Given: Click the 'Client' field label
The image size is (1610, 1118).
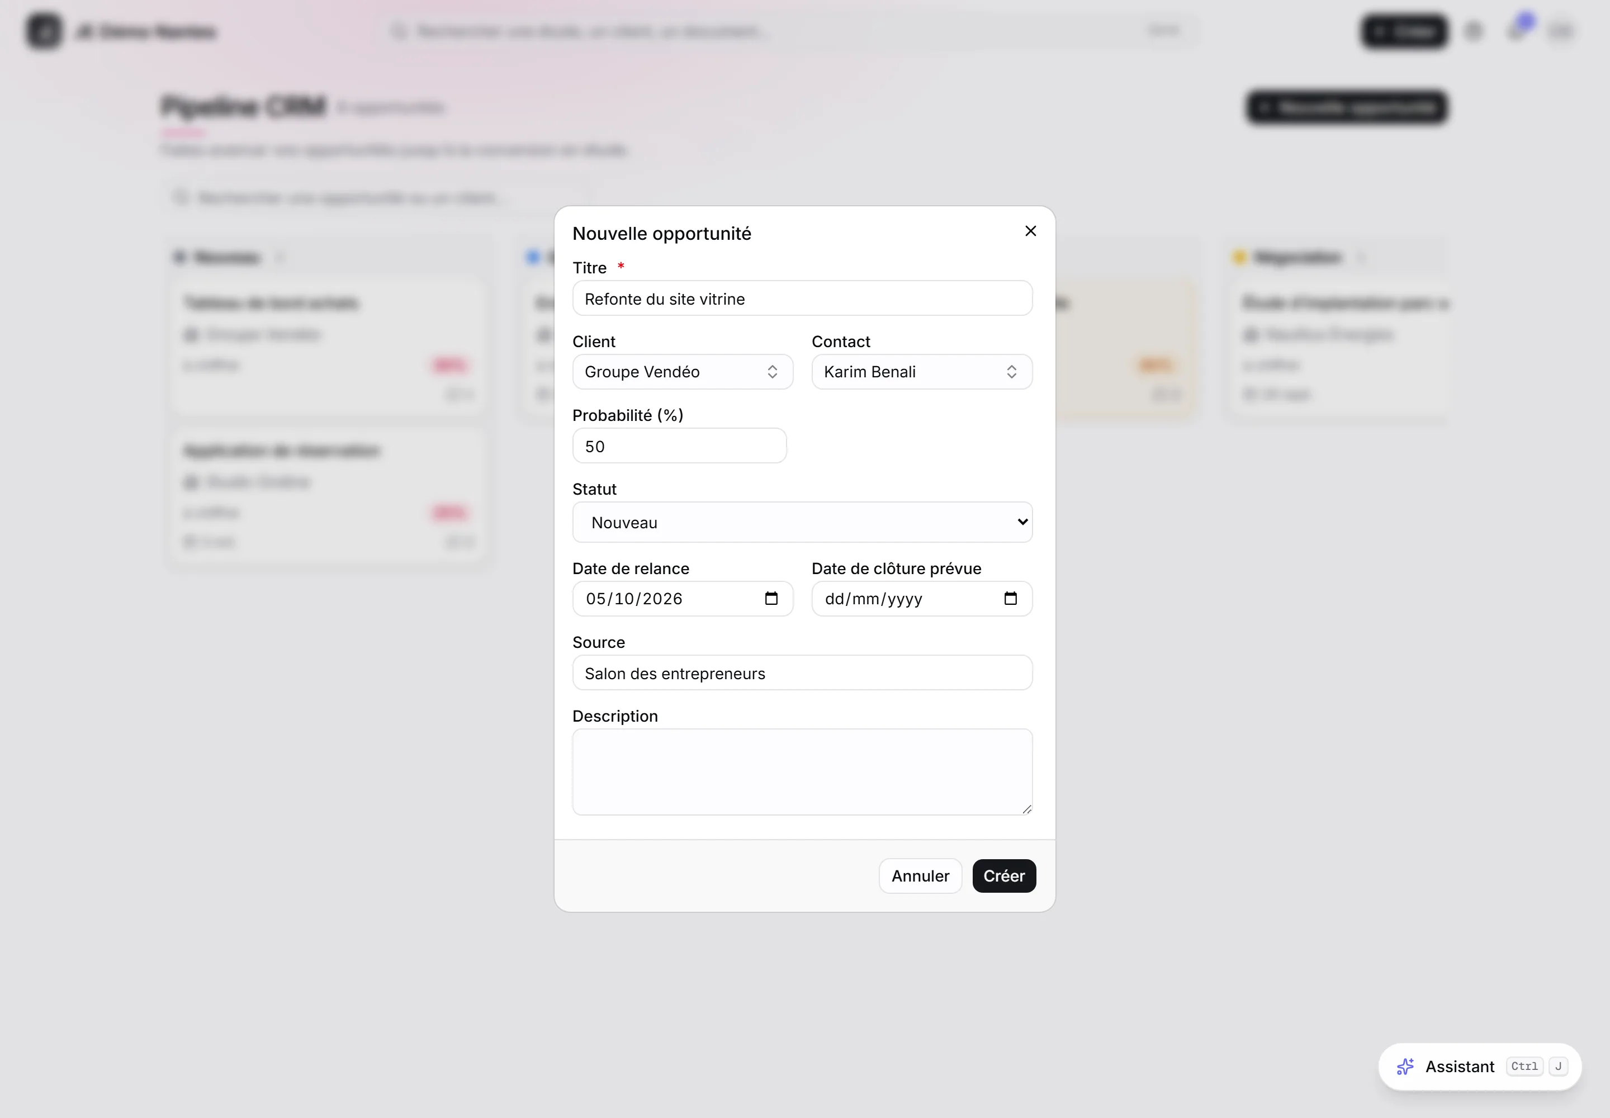Looking at the screenshot, I should pyautogui.click(x=594, y=341).
